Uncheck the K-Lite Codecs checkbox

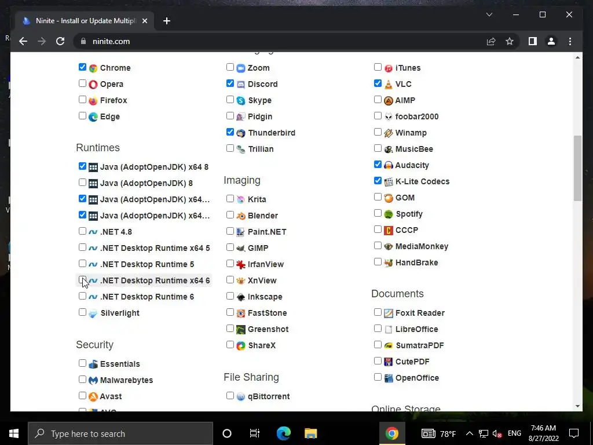click(378, 181)
